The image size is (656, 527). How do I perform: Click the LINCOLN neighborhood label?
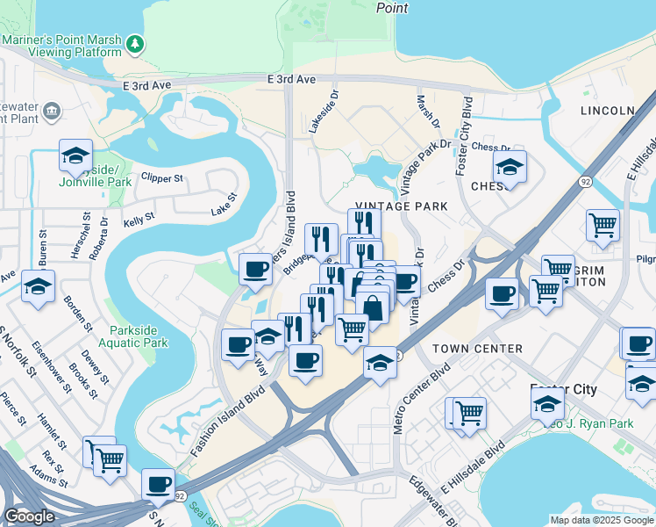608,111
